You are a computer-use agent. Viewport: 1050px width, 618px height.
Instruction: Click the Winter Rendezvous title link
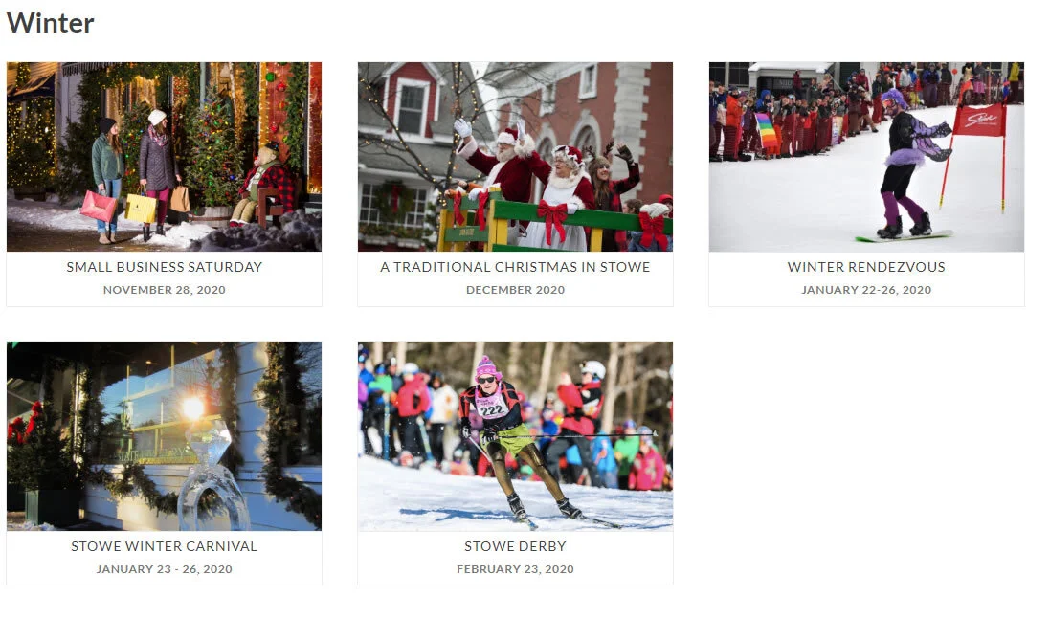[866, 267]
